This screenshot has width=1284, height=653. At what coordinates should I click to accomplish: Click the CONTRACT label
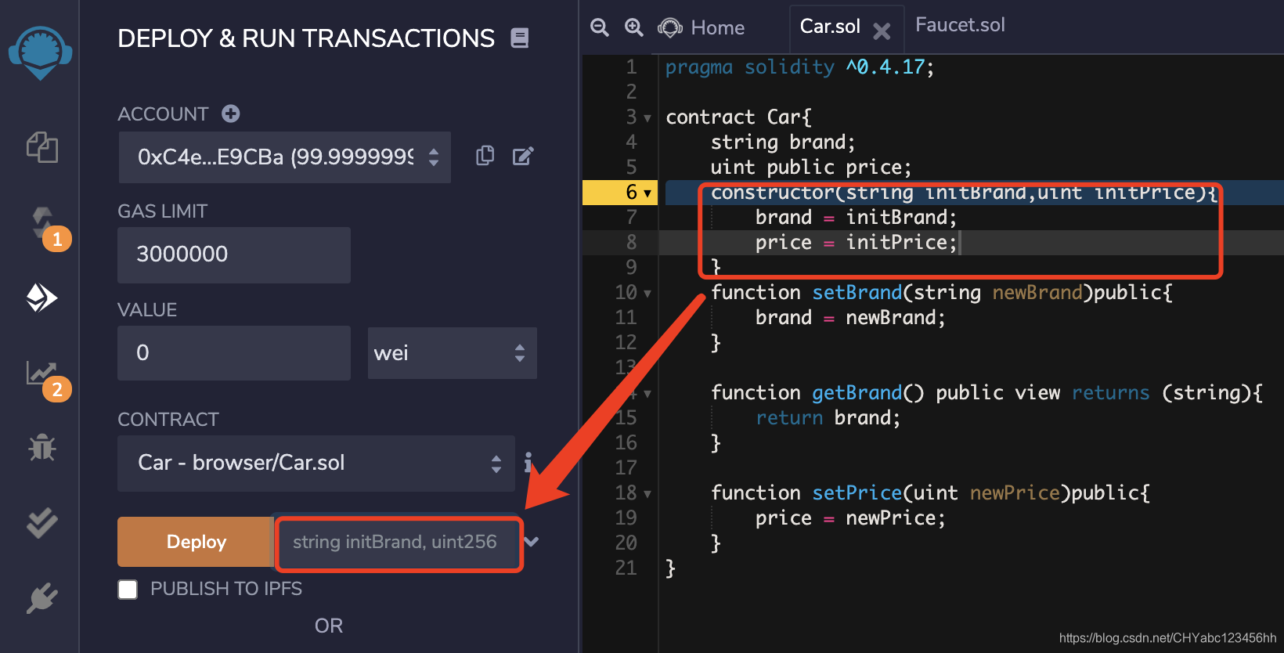tap(168, 420)
